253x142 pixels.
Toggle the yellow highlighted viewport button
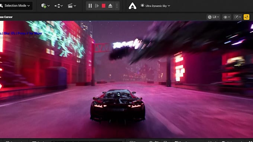coord(246,17)
